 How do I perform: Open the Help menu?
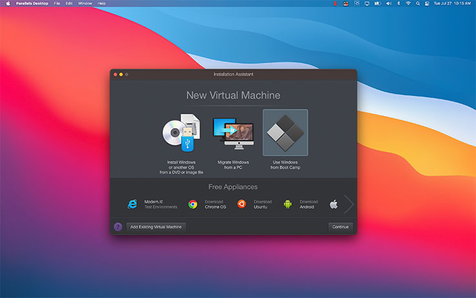click(101, 3)
